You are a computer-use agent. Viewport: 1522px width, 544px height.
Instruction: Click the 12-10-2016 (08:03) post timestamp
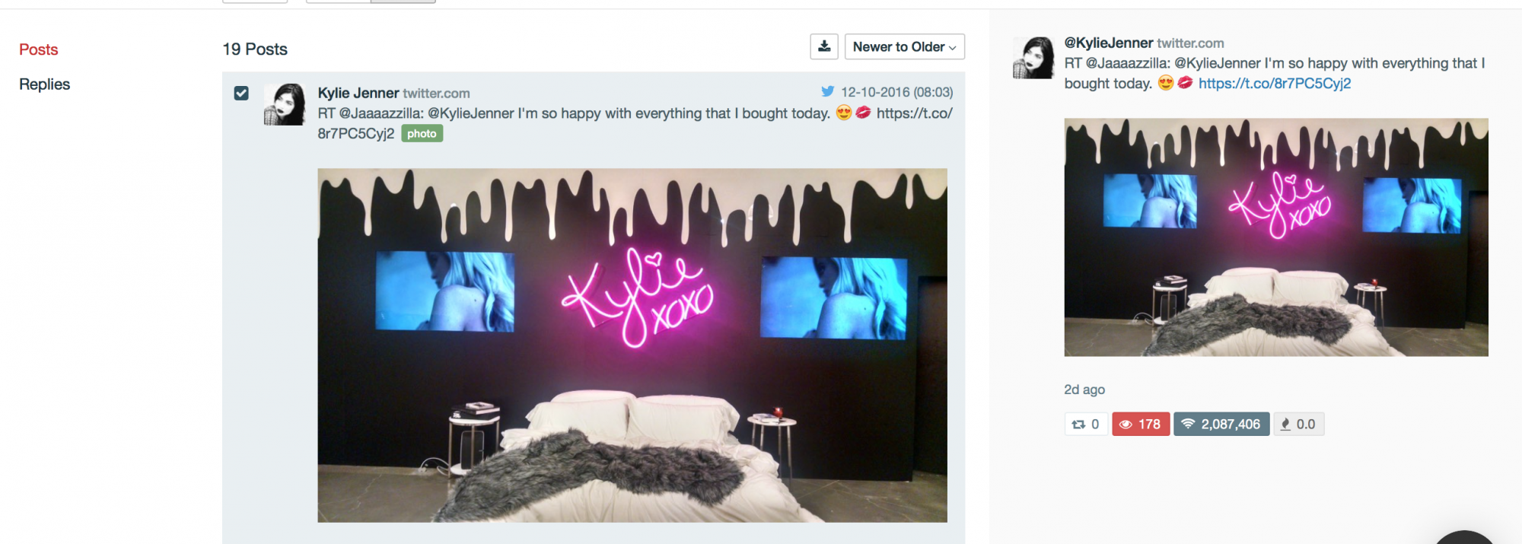896,92
